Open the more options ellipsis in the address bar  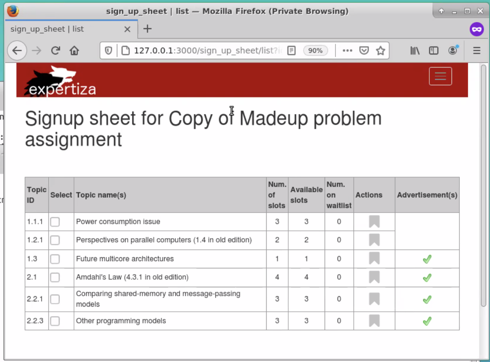click(x=347, y=50)
